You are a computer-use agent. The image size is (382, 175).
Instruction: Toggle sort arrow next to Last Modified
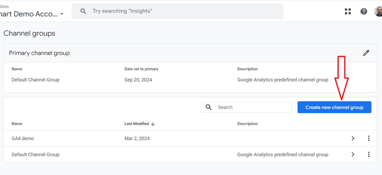pos(153,124)
